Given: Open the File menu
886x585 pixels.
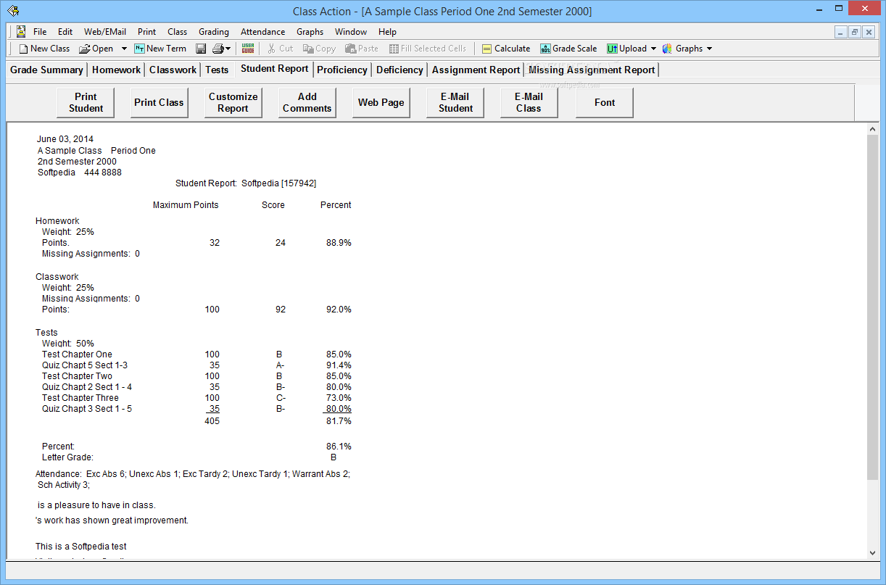Looking at the screenshot, I should point(40,32).
